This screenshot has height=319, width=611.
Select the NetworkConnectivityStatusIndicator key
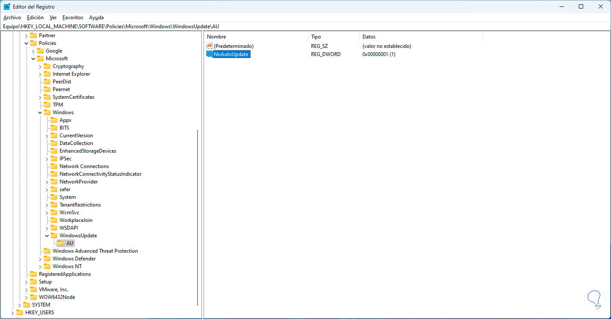pos(100,174)
